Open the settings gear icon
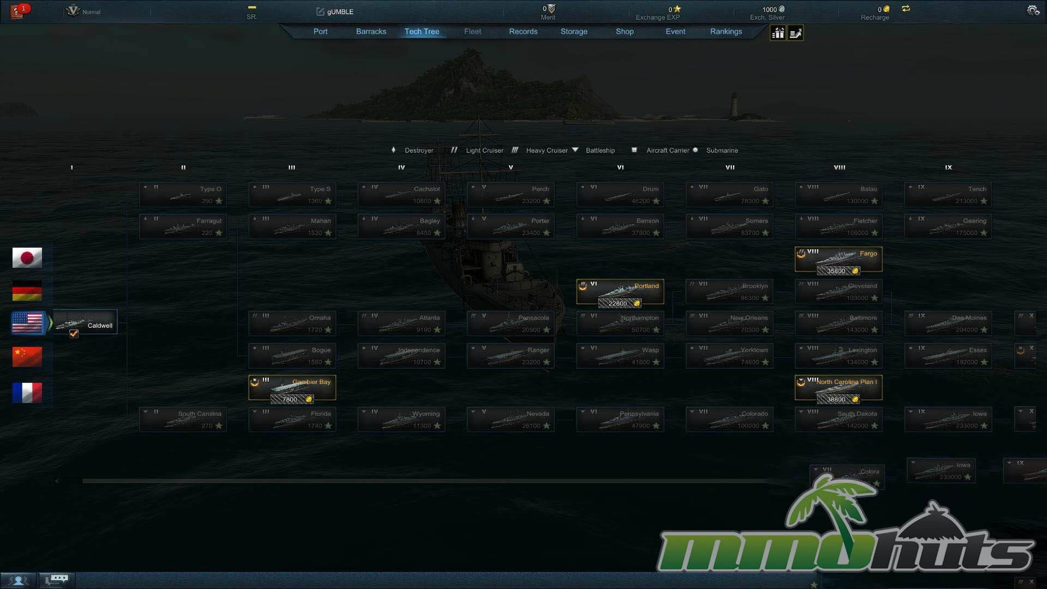The image size is (1047, 589). coord(1032,10)
